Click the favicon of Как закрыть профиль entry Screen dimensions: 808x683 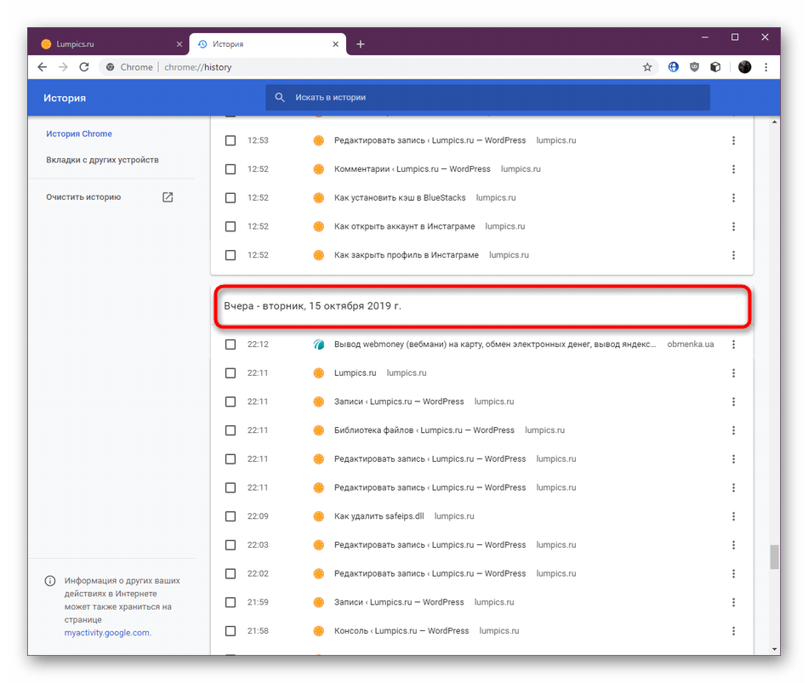(x=319, y=255)
